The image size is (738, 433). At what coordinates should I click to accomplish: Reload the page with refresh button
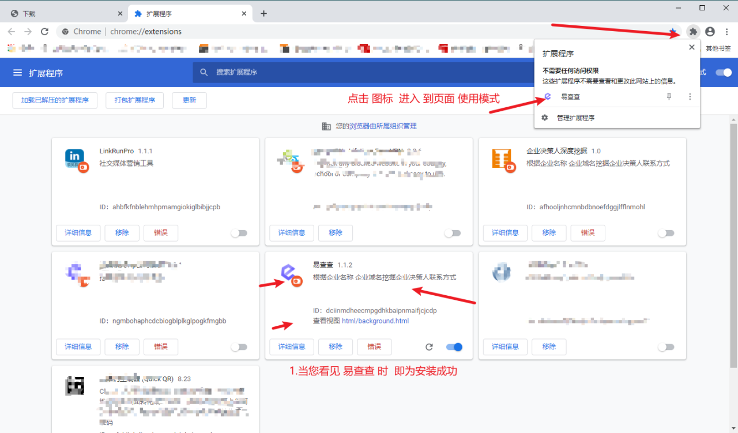click(44, 31)
